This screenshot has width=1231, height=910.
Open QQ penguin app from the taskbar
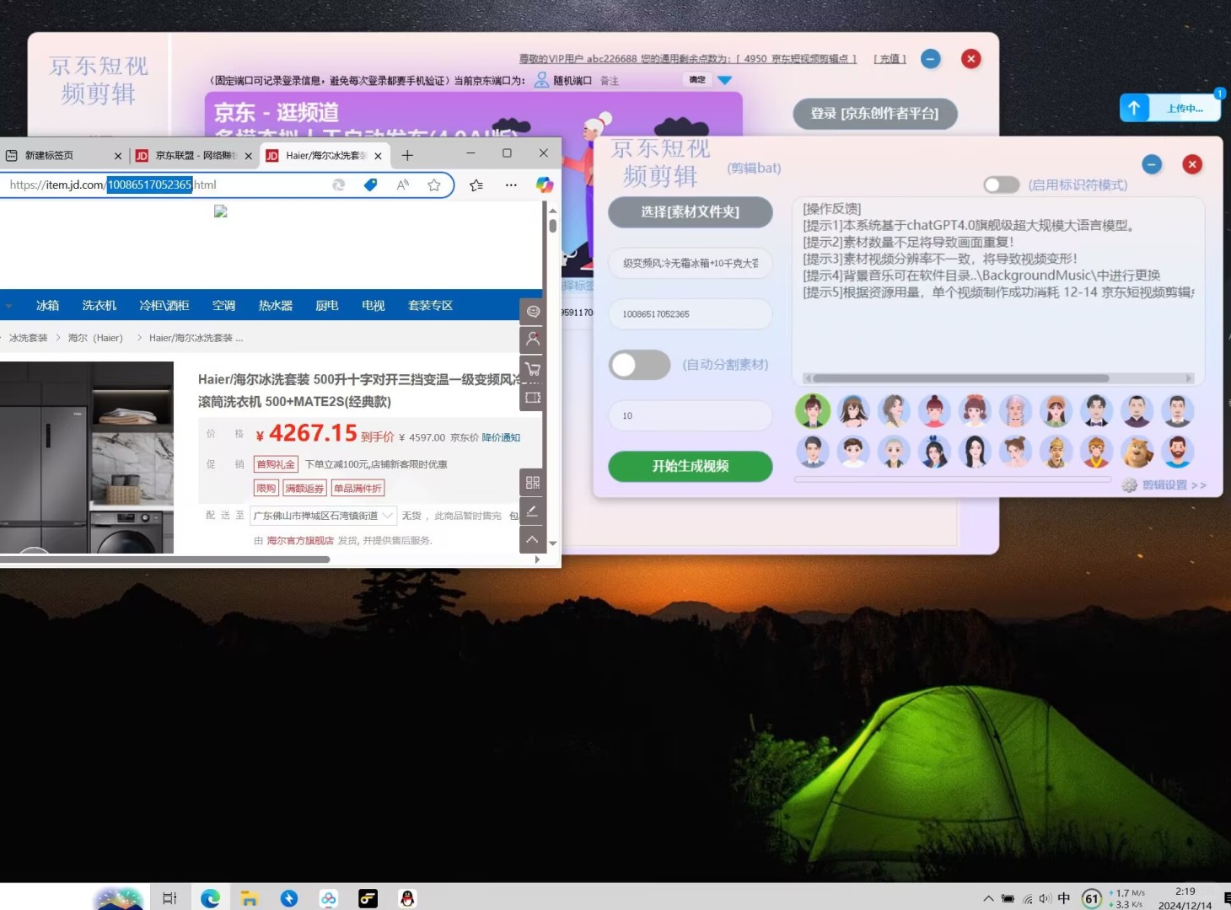pos(407,898)
